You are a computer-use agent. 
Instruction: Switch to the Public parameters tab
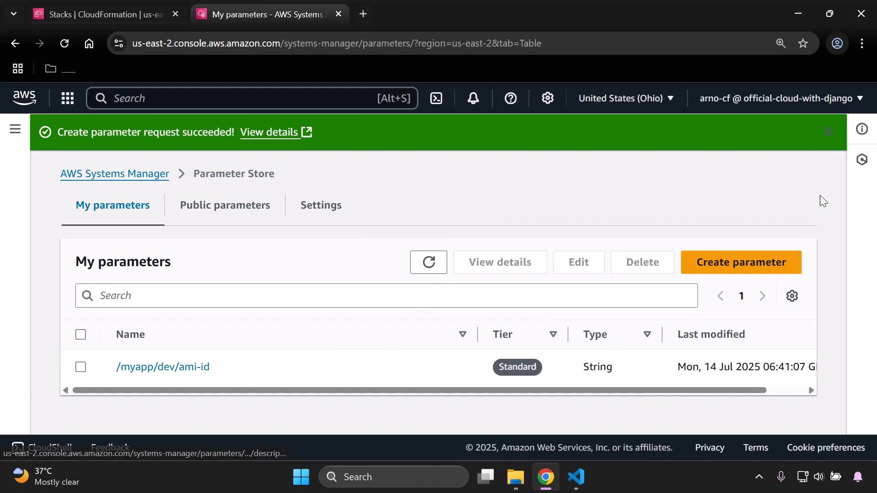click(x=225, y=205)
